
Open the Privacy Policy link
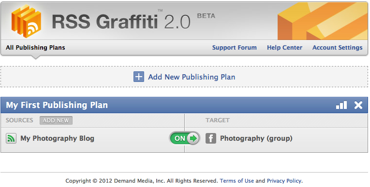click(284, 181)
